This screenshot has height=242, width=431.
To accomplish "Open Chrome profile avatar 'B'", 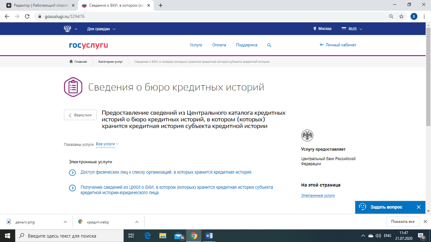I will [414, 16].
